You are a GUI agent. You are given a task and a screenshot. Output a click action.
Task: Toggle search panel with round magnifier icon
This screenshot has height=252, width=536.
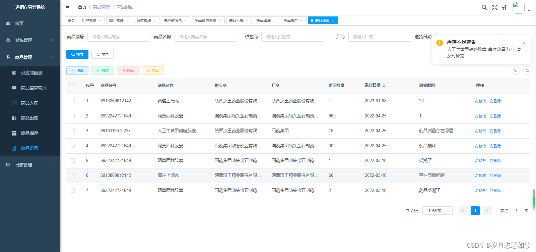pyautogui.click(x=516, y=70)
